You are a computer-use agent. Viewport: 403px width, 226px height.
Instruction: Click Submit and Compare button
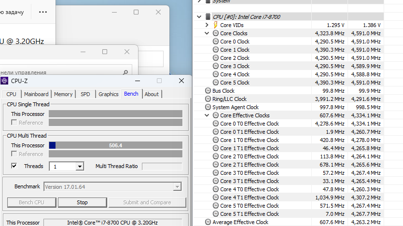click(147, 202)
